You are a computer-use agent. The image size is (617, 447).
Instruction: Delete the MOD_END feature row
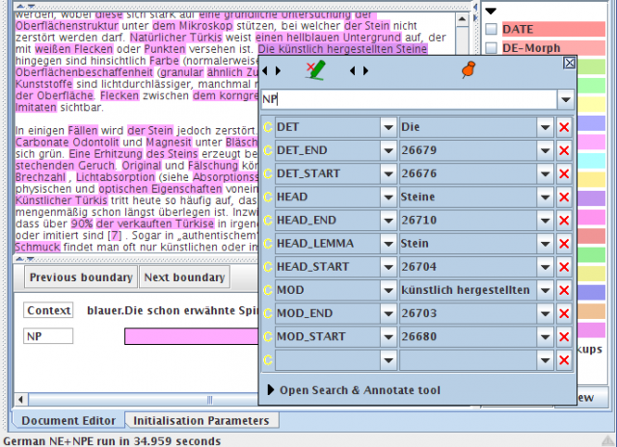pos(564,313)
